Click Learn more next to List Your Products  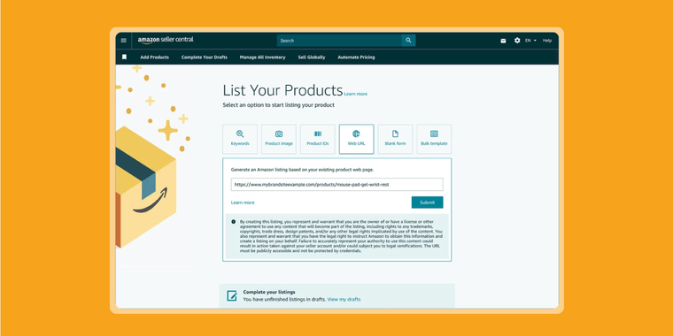click(x=355, y=94)
